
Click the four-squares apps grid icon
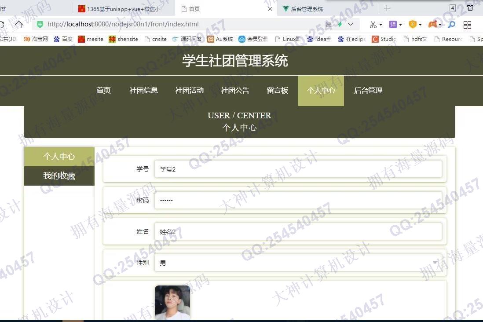tap(467, 25)
